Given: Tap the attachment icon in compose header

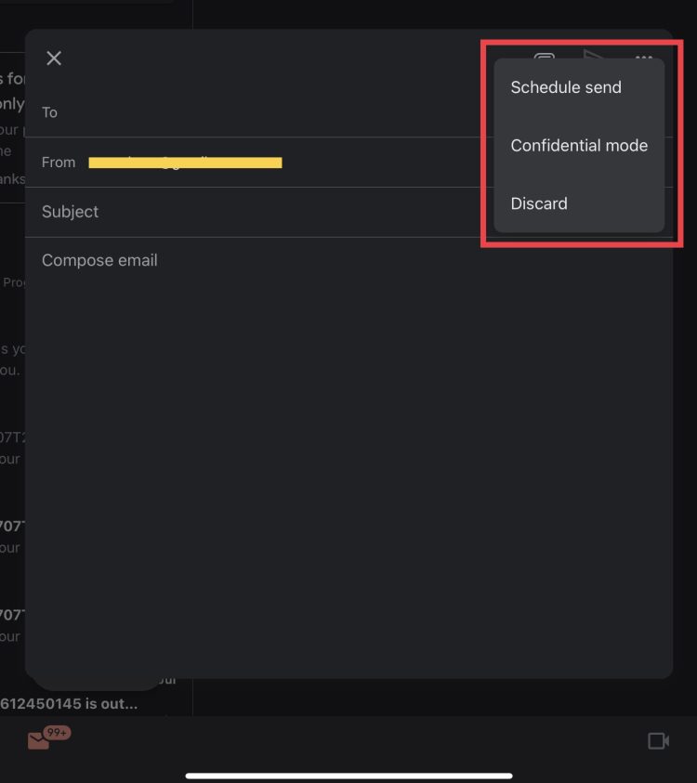Looking at the screenshot, I should click(x=545, y=59).
